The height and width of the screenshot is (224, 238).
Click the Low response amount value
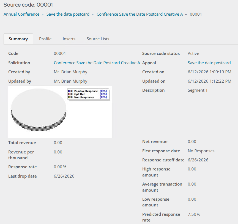pos(192,199)
